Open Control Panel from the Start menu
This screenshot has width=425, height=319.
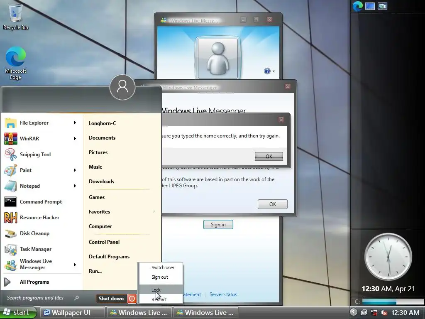coord(104,242)
